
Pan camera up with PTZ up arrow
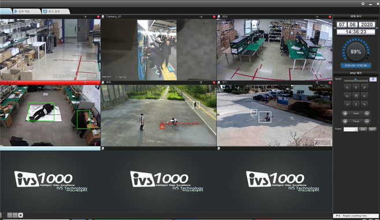[356, 88]
